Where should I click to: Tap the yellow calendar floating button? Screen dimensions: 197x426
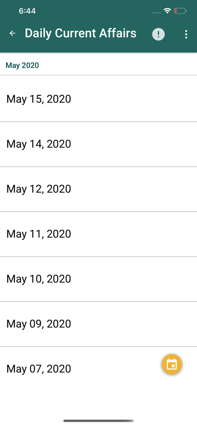pos(172,364)
